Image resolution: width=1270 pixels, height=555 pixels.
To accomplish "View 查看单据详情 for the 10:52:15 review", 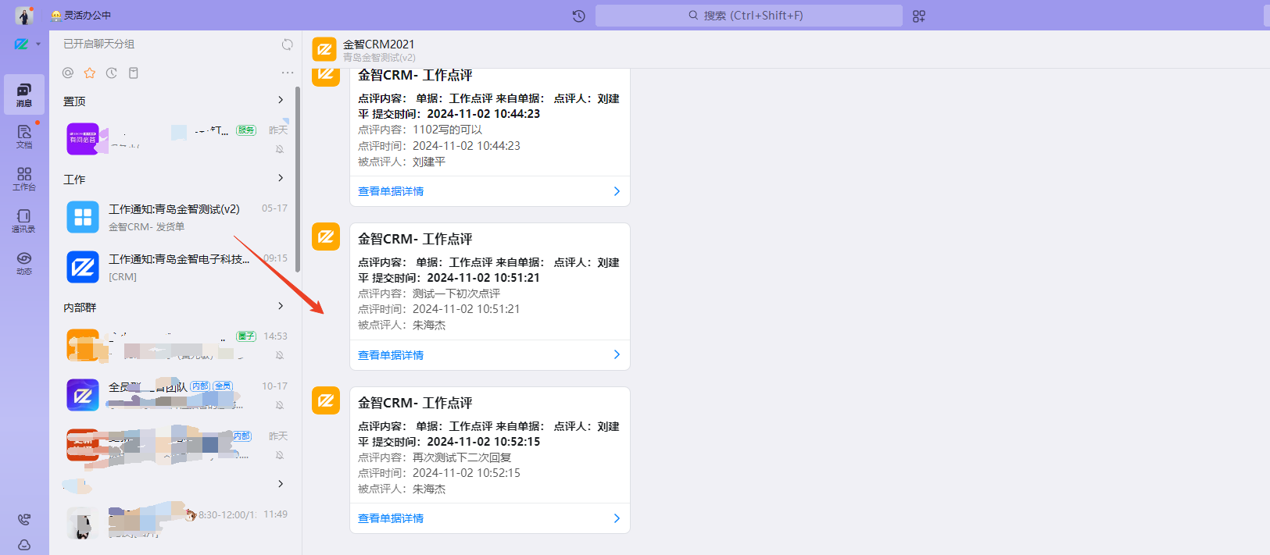I will [x=489, y=518].
